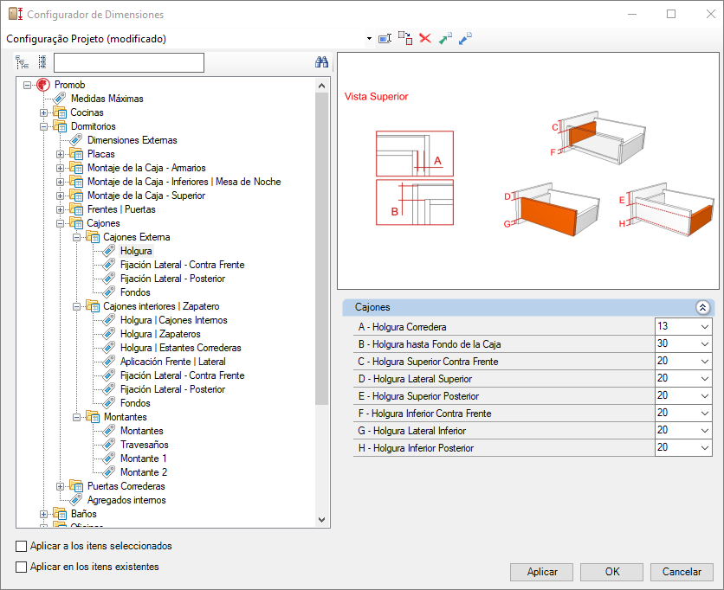Viewport: 724px width, 590px height.
Task: Click the Baños folder icon
Action: coord(60,514)
